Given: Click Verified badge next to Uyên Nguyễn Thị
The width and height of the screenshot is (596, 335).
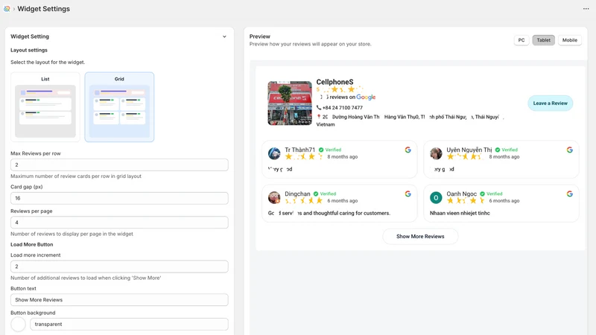Looking at the screenshot, I should coord(507,150).
